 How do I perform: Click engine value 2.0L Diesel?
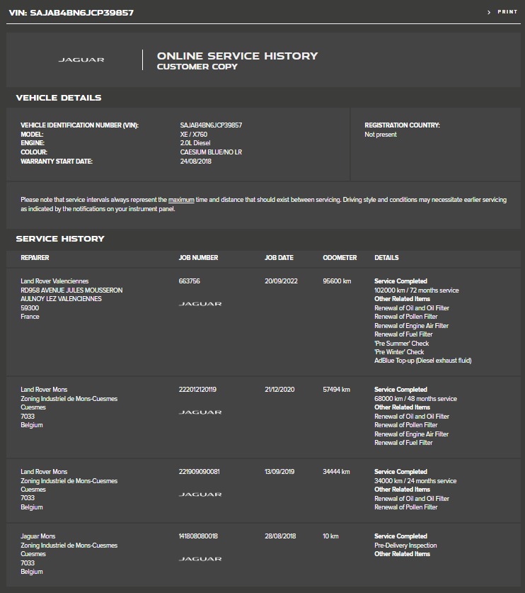(195, 143)
